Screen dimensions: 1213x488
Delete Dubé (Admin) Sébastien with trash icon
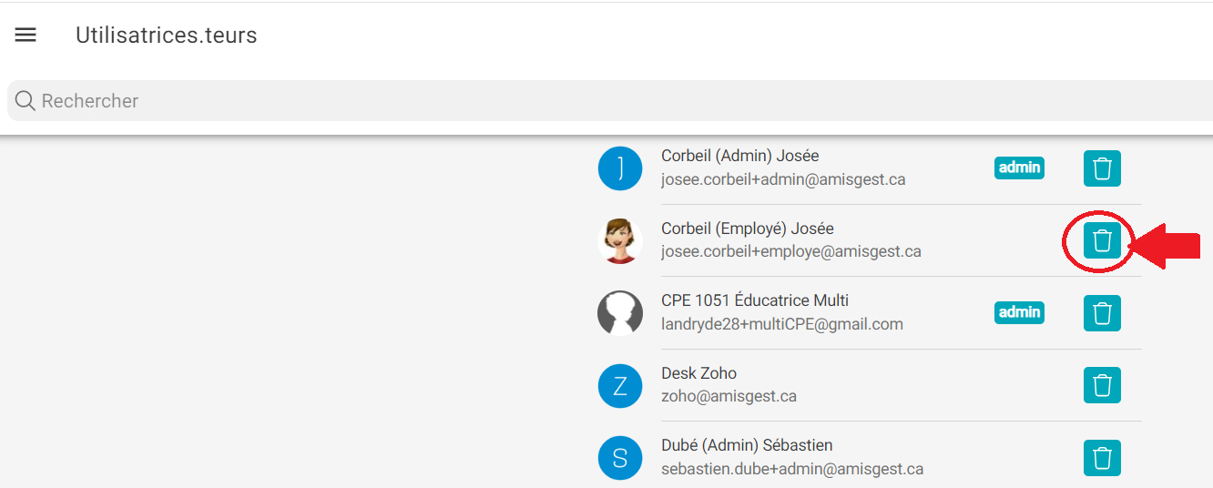click(x=1102, y=458)
